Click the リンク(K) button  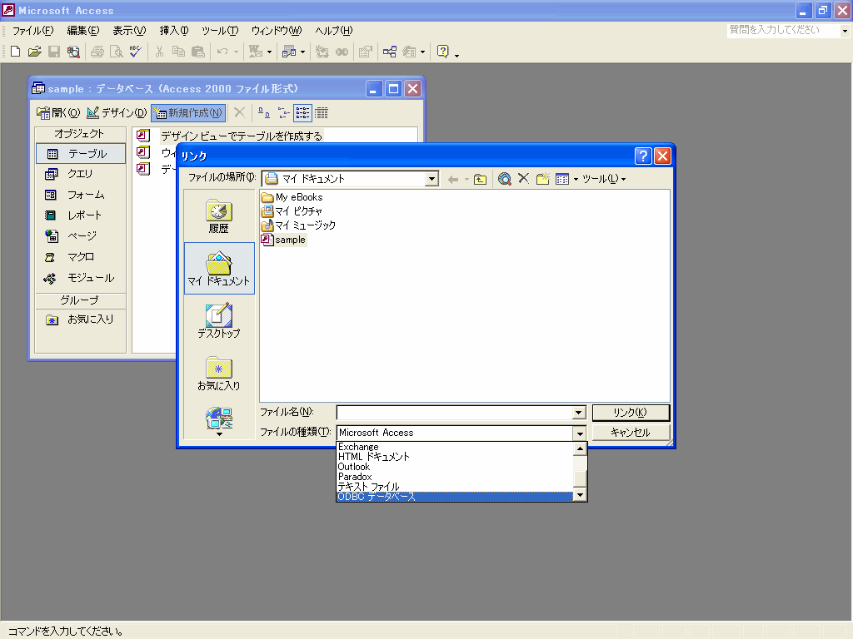631,413
